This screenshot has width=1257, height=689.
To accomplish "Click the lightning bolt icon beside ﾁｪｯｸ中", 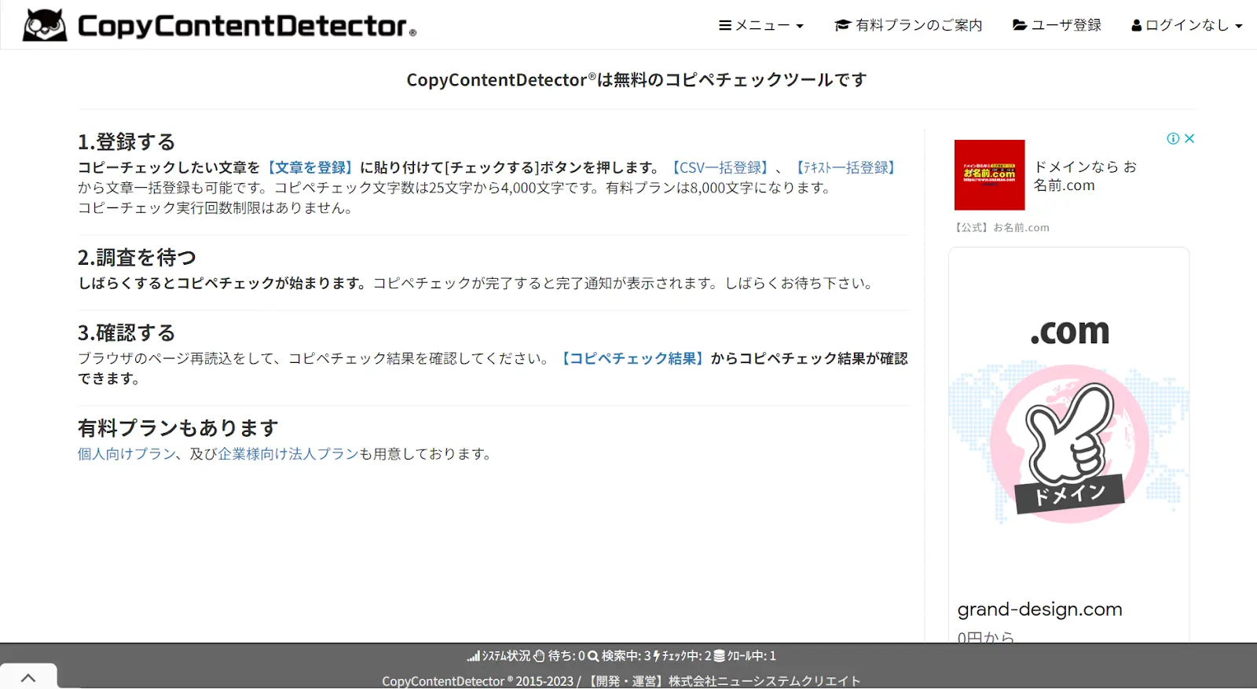I will pos(657,655).
